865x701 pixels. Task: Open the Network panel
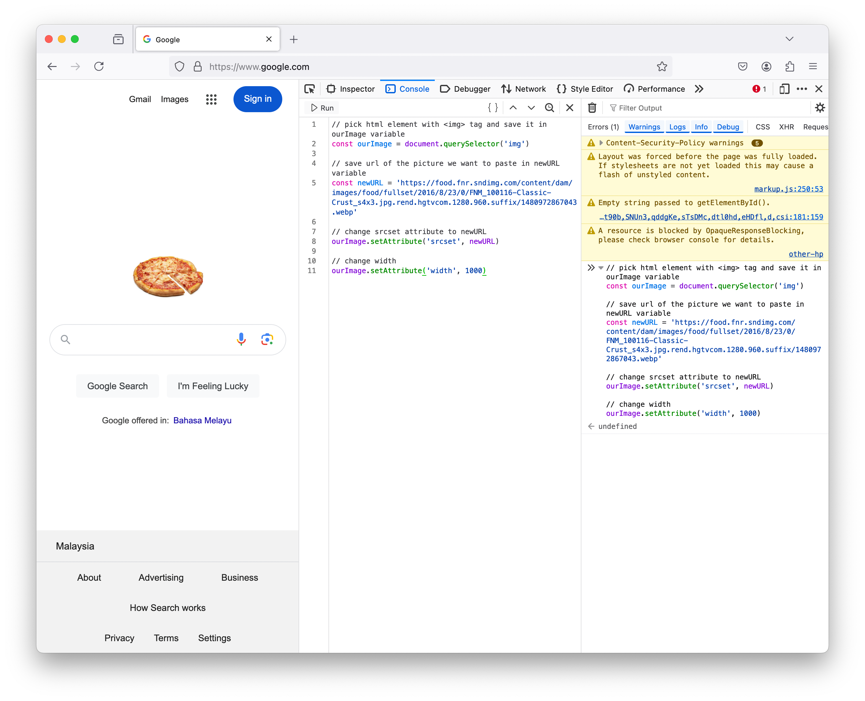523,89
